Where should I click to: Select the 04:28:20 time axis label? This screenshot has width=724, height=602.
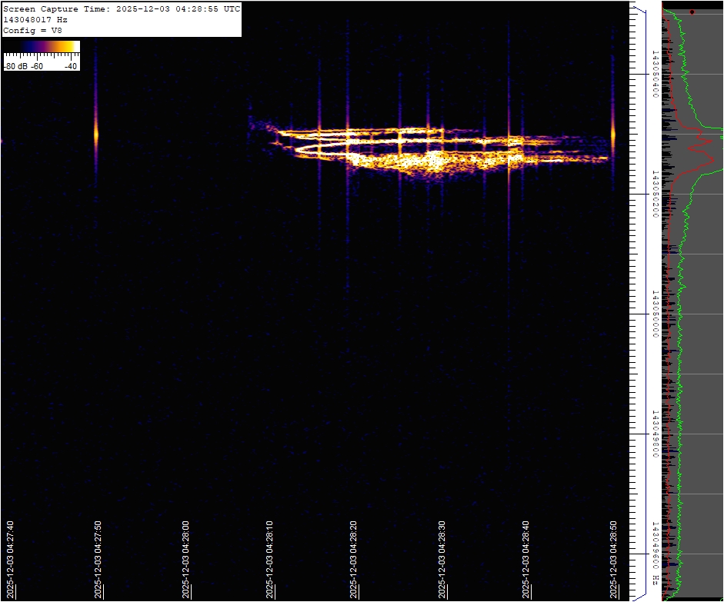tap(353, 560)
